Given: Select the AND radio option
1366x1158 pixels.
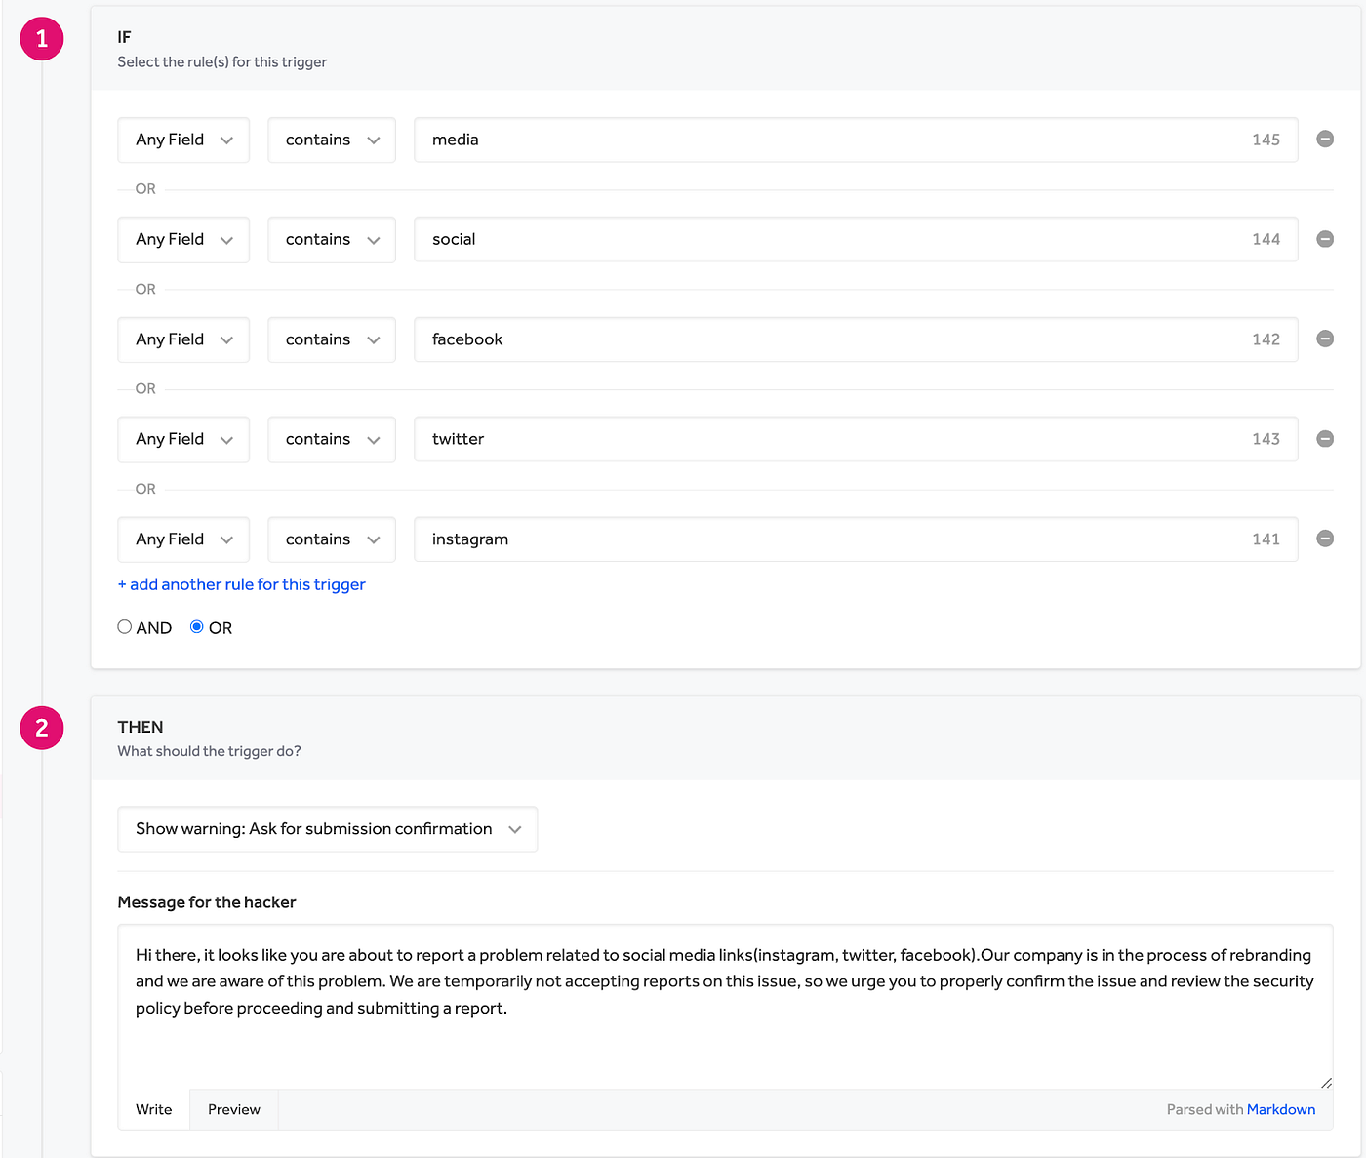Looking at the screenshot, I should coord(125,627).
